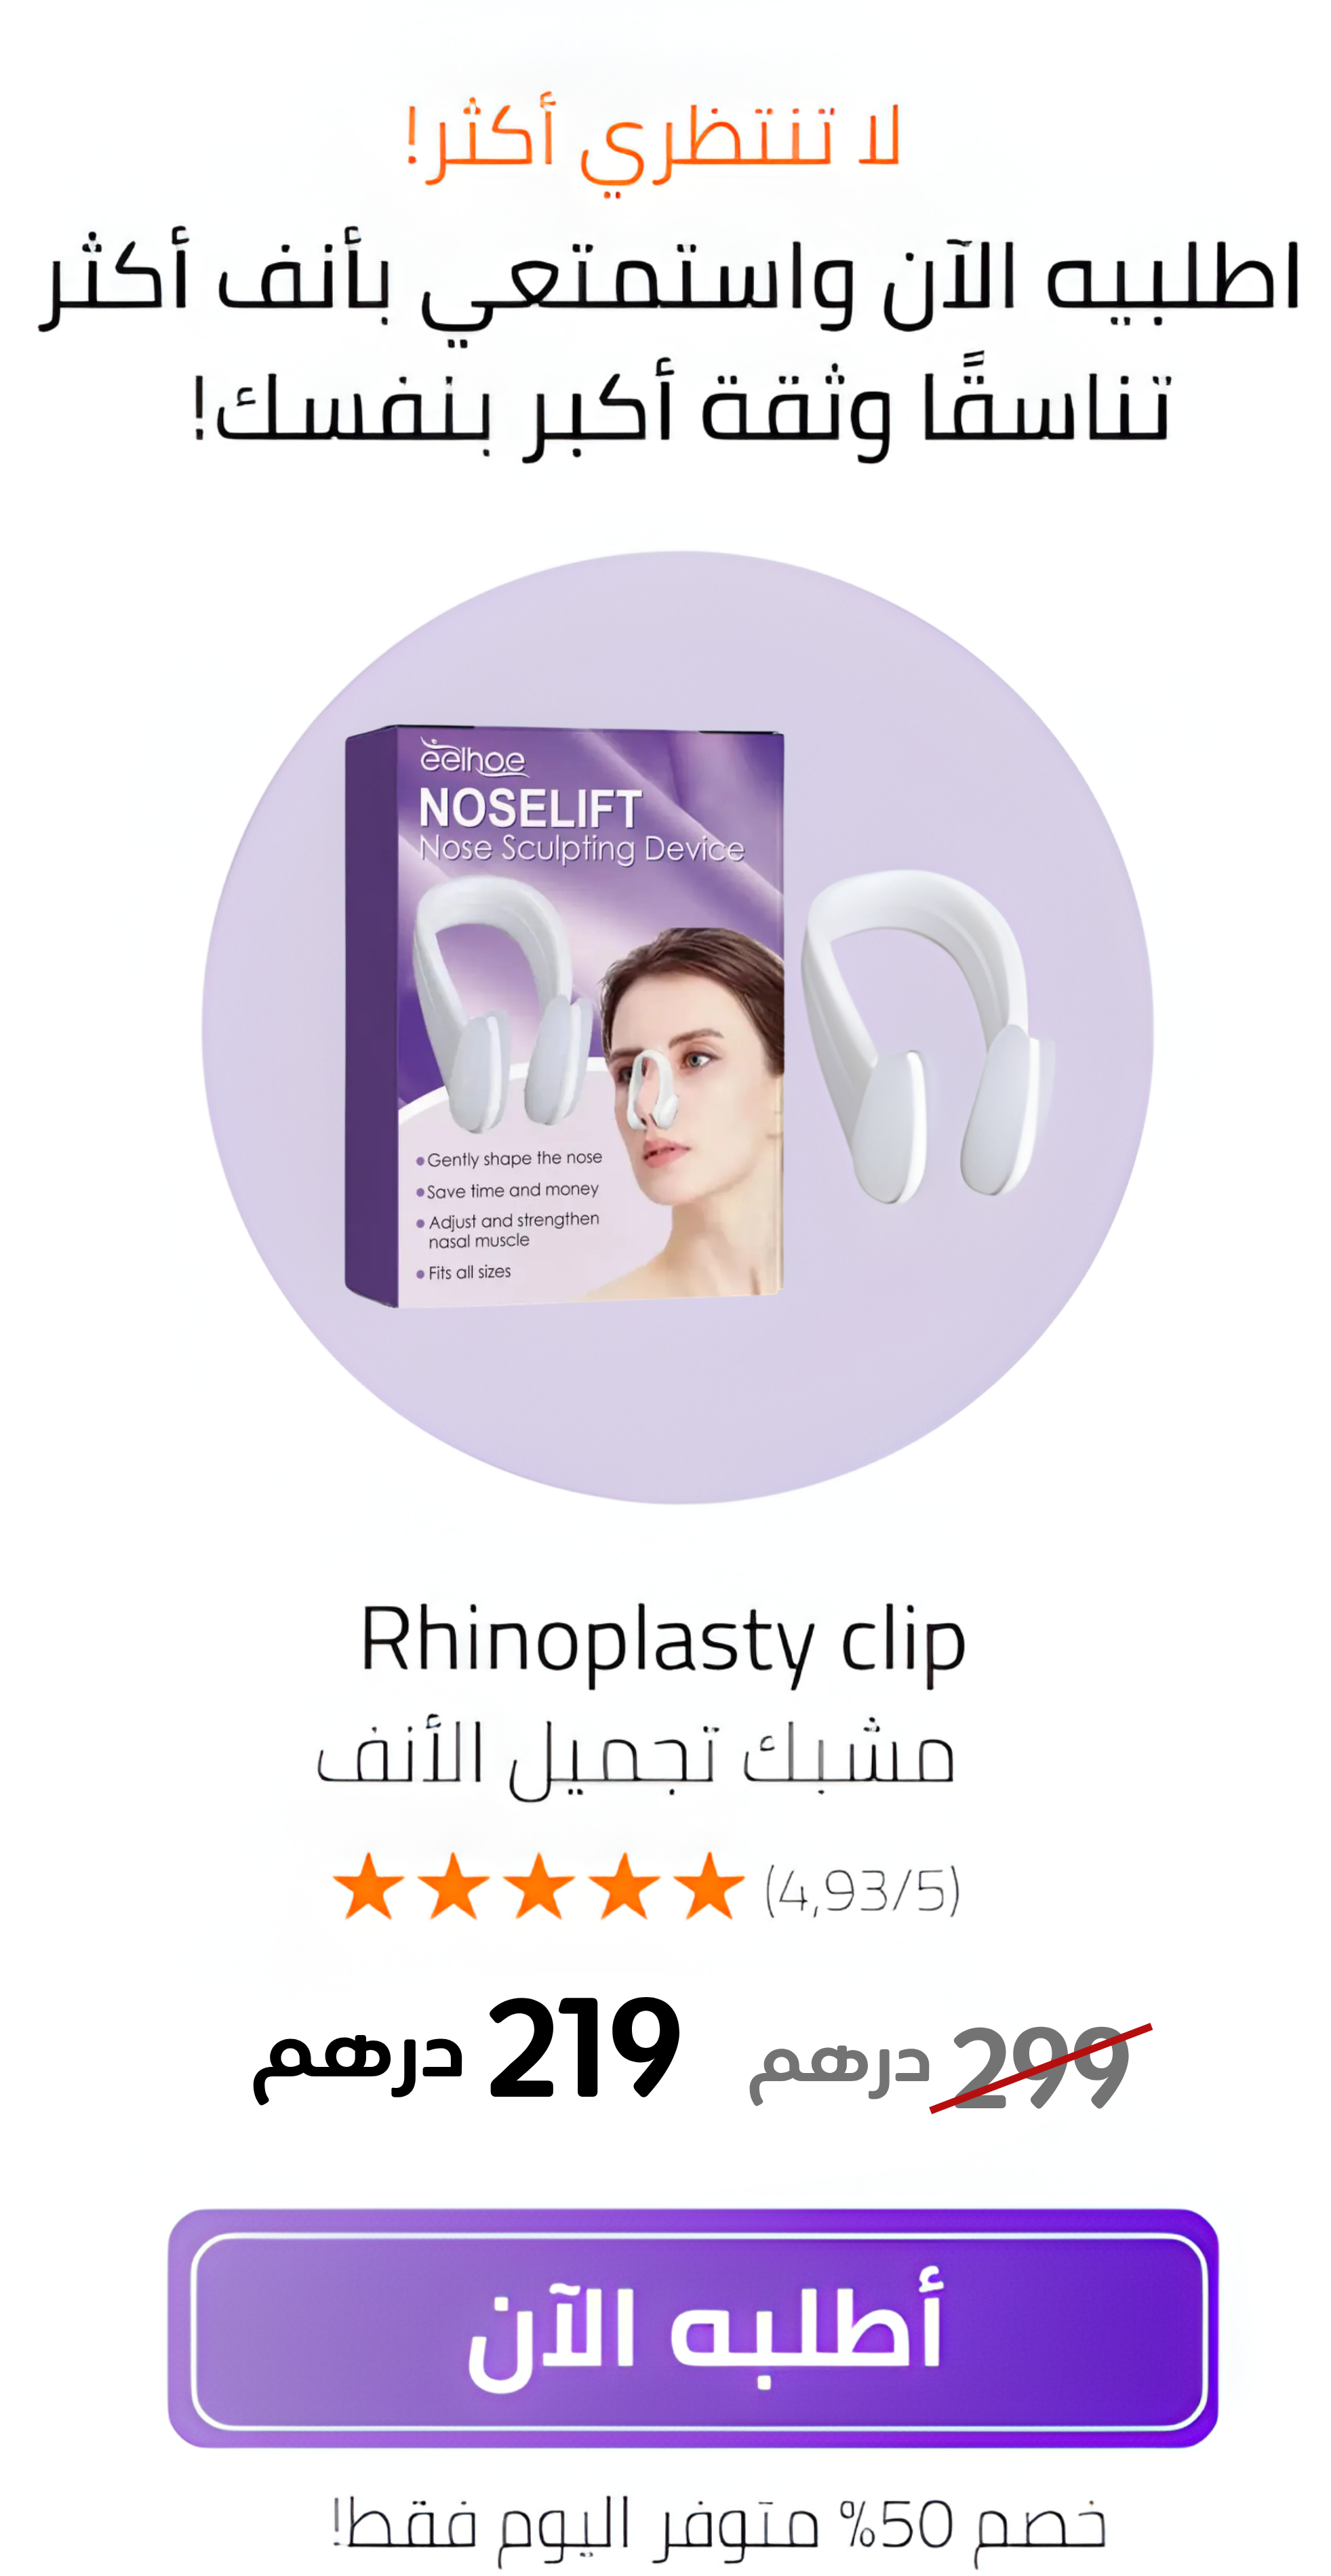Click the fifth orange rating star
The height and width of the screenshot is (2576, 1331).
pyautogui.click(x=709, y=1887)
